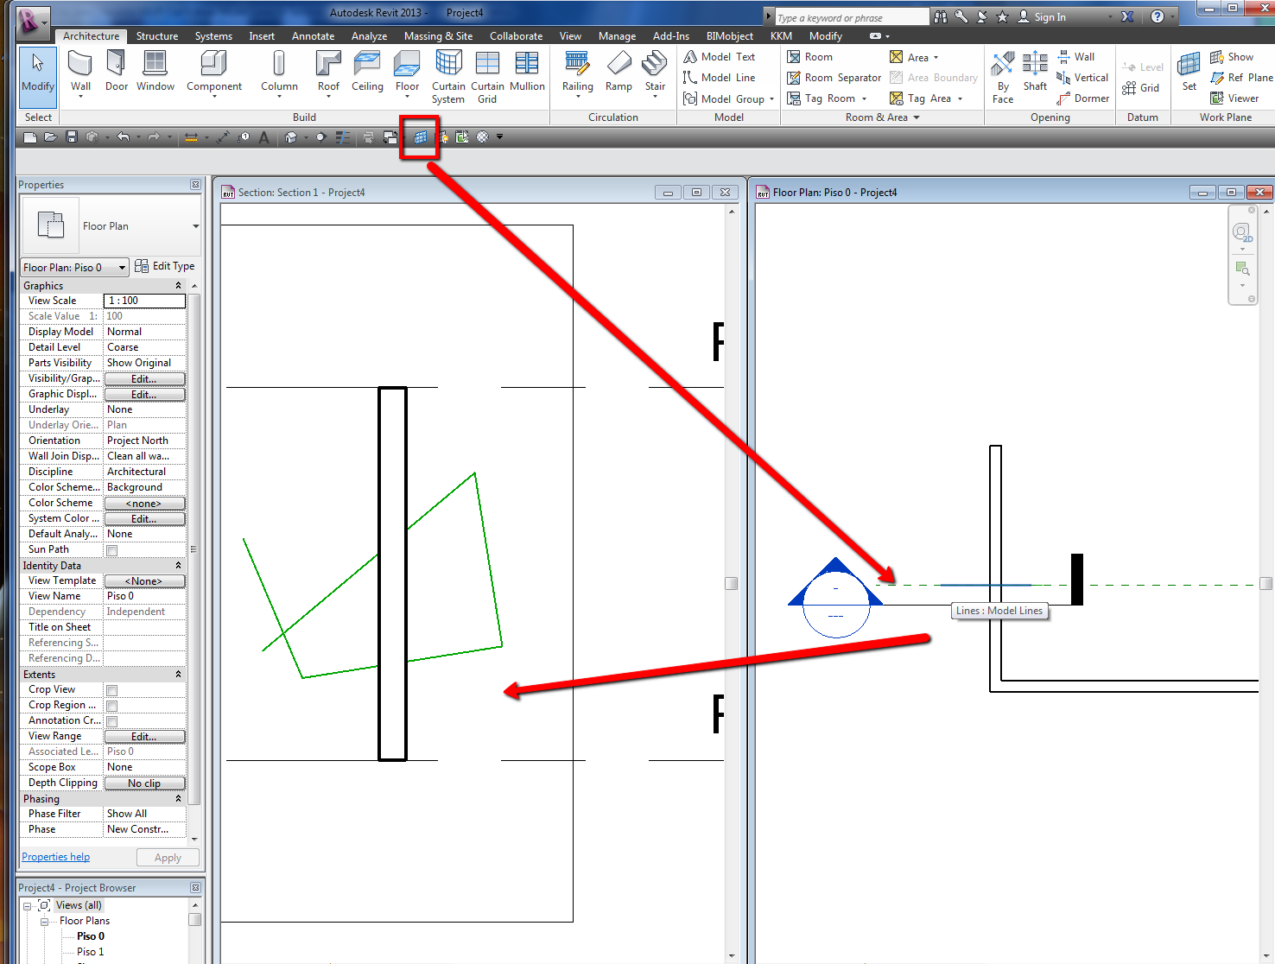Select the Grid datum tool
This screenshot has height=964, width=1275.
[1140, 88]
